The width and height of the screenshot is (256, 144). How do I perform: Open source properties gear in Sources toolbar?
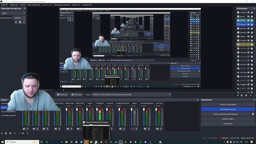[246, 95]
